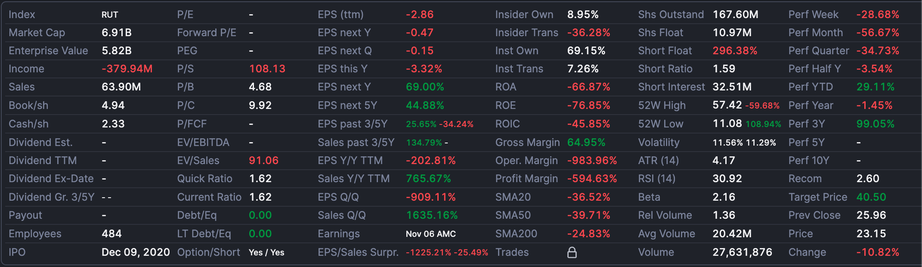Click the Sales Q/Q value 1635.16%
Screen dimensions: 922x267
point(432,215)
